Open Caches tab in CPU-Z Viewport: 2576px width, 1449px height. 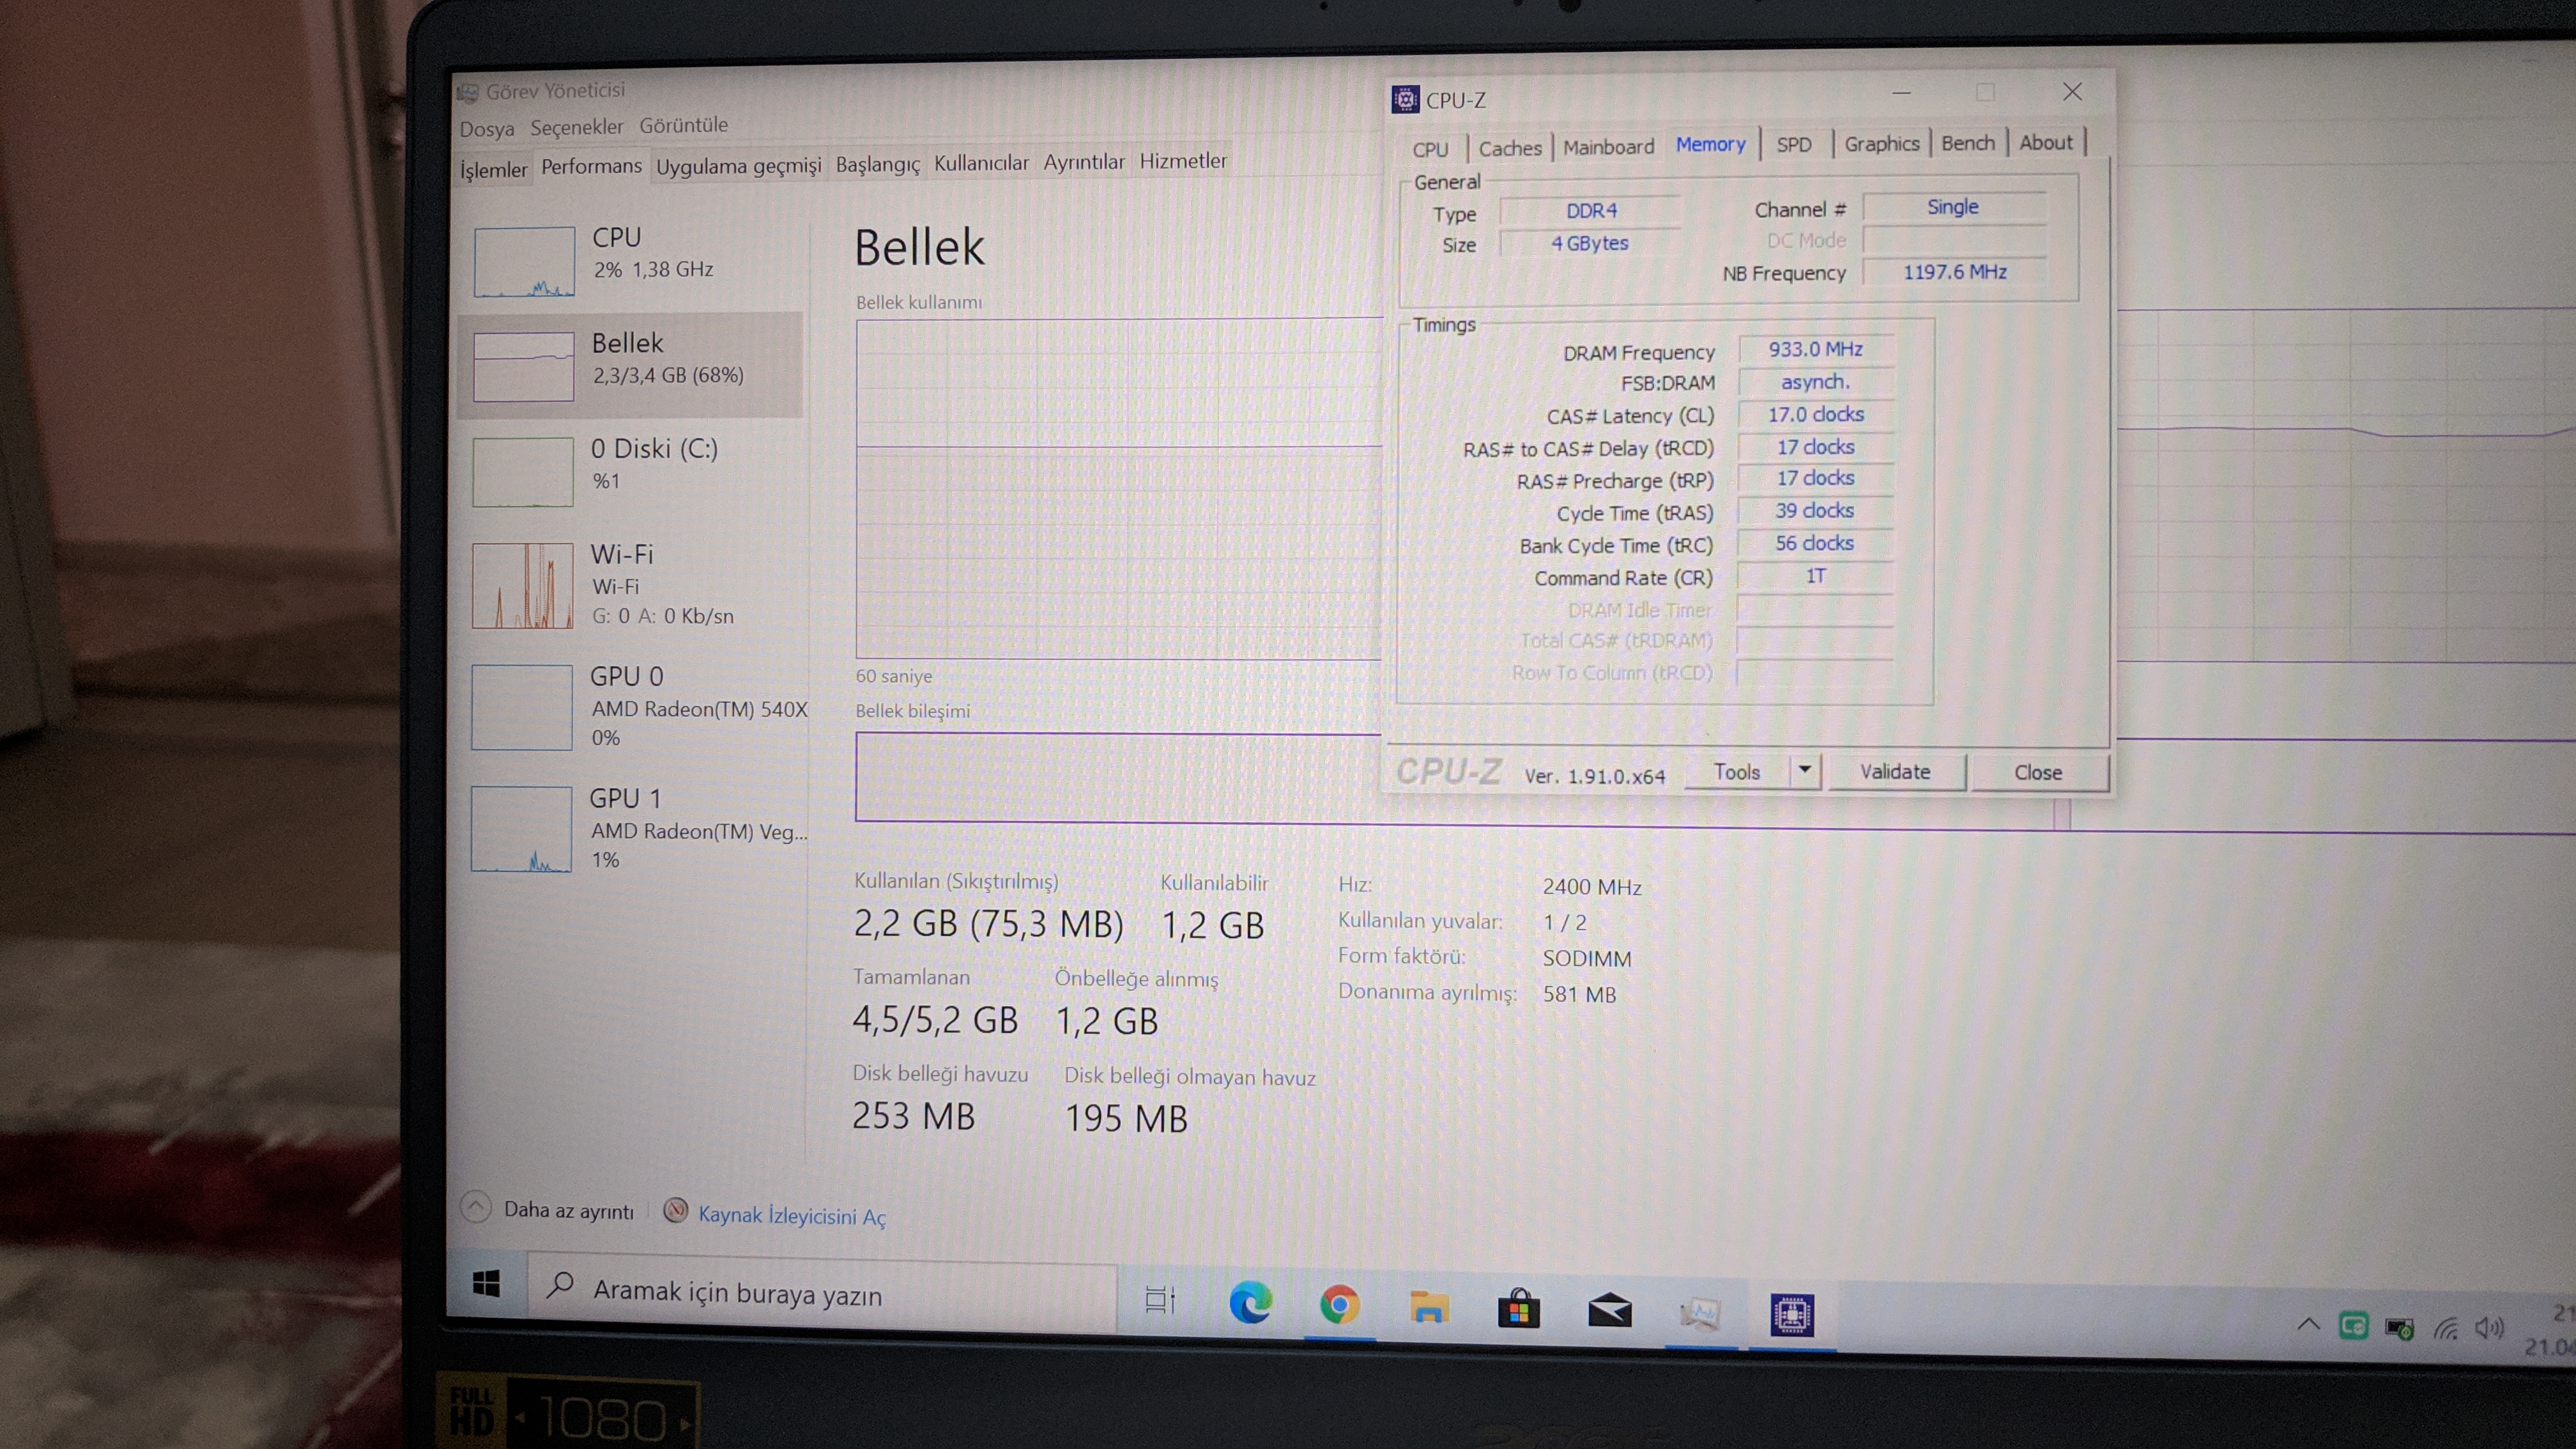click(x=1510, y=148)
